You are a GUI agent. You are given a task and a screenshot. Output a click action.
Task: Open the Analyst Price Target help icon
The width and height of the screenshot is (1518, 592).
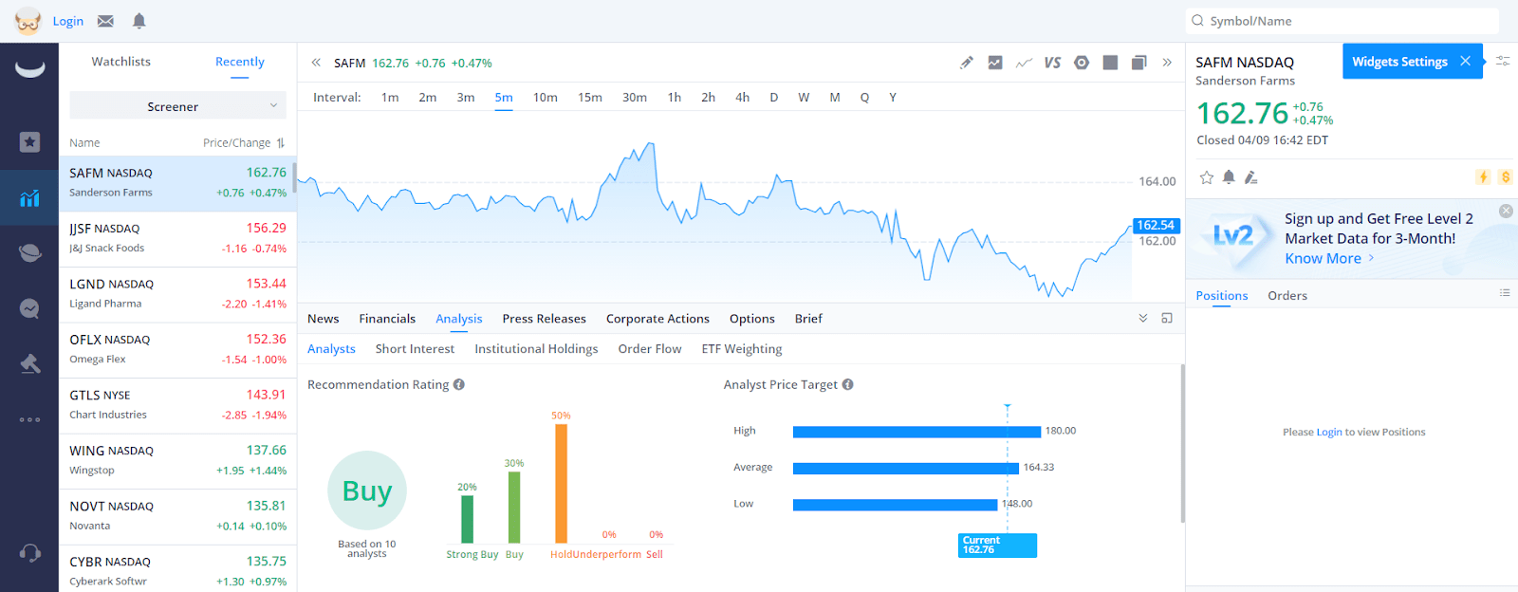click(848, 384)
